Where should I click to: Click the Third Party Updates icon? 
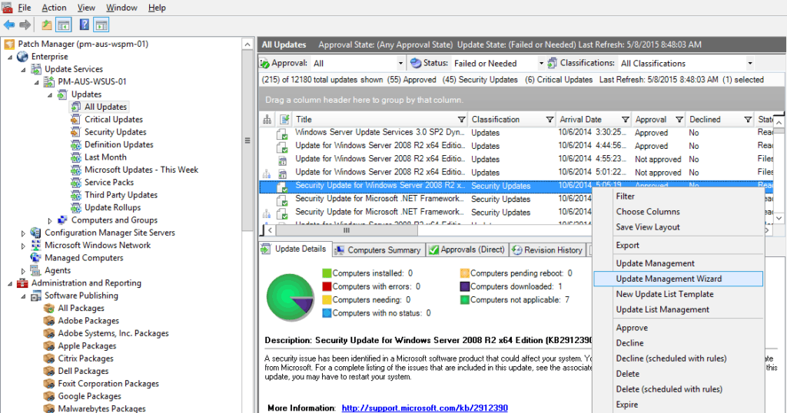[75, 194]
